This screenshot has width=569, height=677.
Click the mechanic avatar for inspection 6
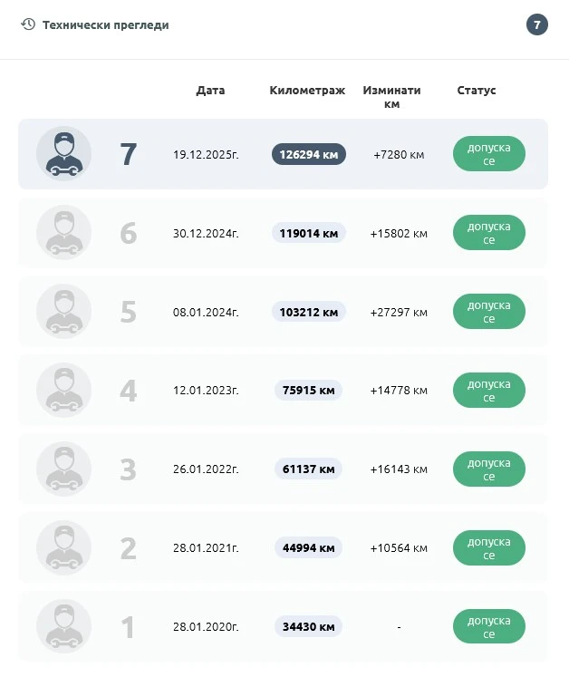[63, 233]
